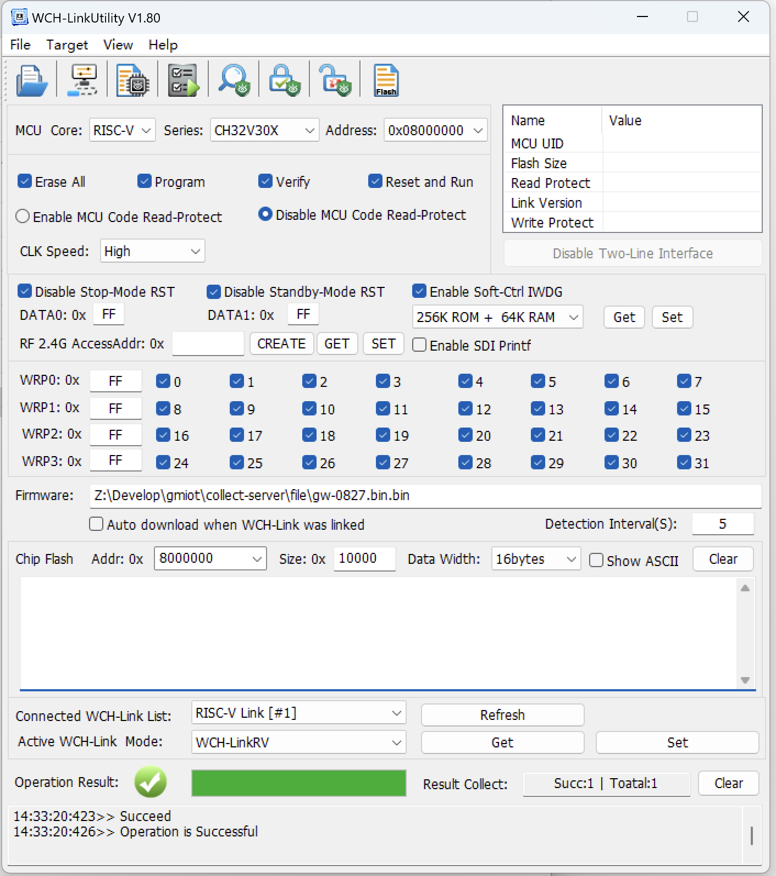
Task: Click Set button next to ROM/RAM dropdown
Action: (x=672, y=317)
